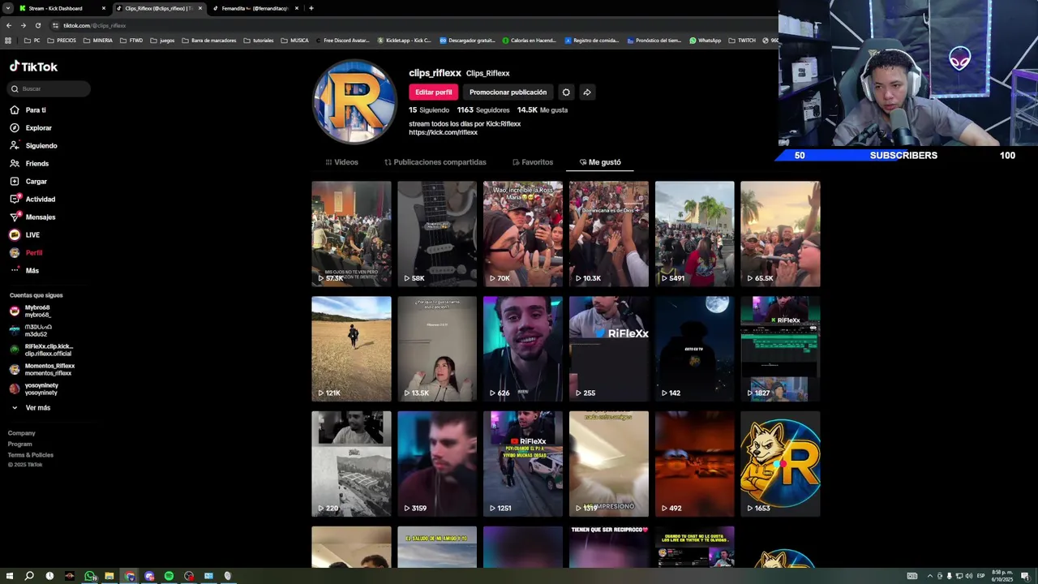
Task: Click the Promocionar publicación button
Action: pyautogui.click(x=508, y=92)
